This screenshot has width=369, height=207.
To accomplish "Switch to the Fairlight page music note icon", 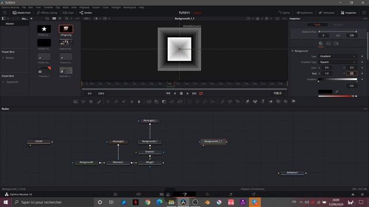I will 231,194.
